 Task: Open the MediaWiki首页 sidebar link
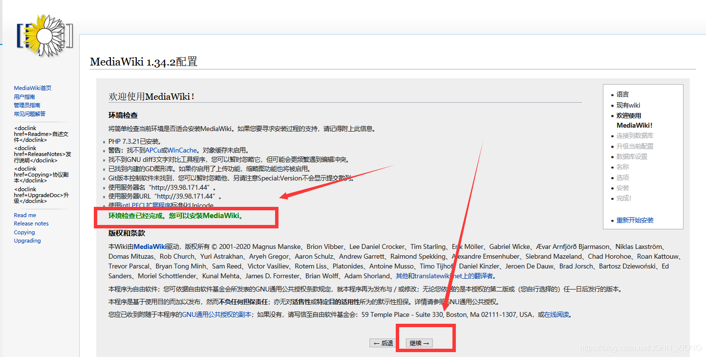point(33,88)
